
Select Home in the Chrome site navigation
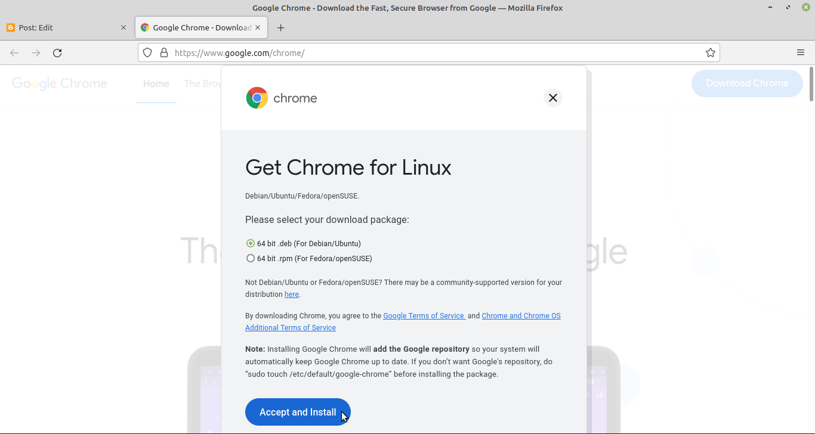tap(156, 83)
